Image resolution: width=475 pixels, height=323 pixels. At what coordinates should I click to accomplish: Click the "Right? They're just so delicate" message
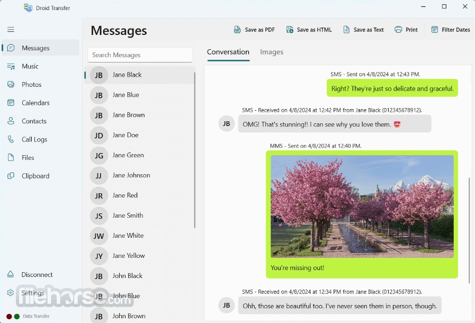click(392, 88)
